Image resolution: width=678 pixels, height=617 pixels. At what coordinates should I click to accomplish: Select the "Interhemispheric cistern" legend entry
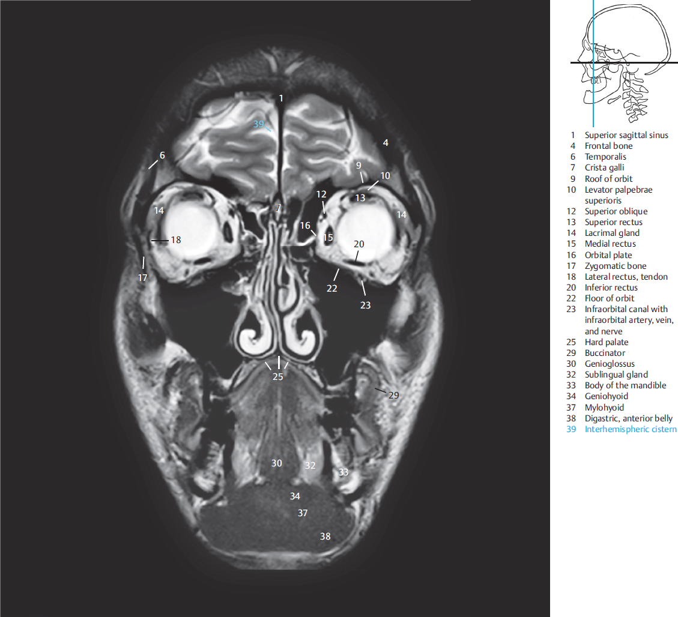(x=630, y=429)
